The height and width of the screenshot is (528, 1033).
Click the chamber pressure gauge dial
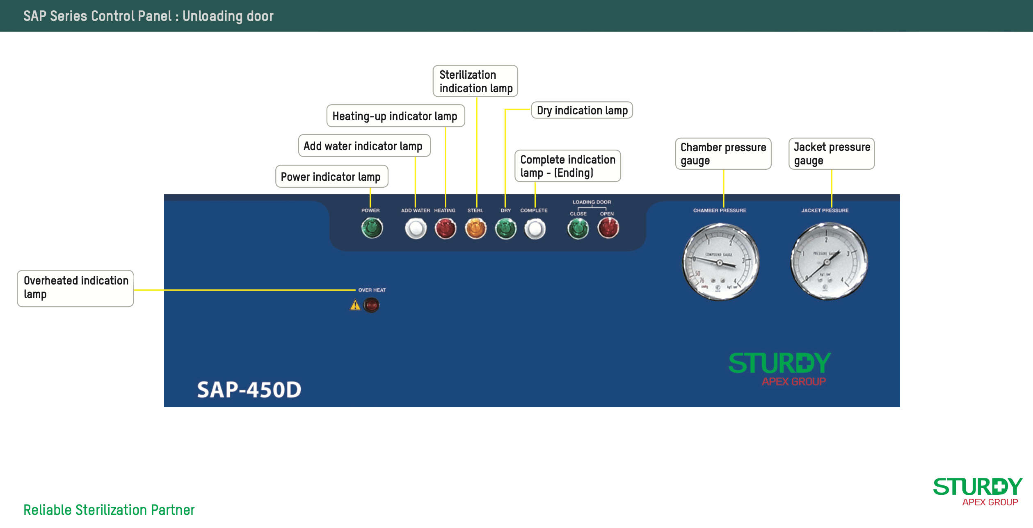tap(720, 262)
